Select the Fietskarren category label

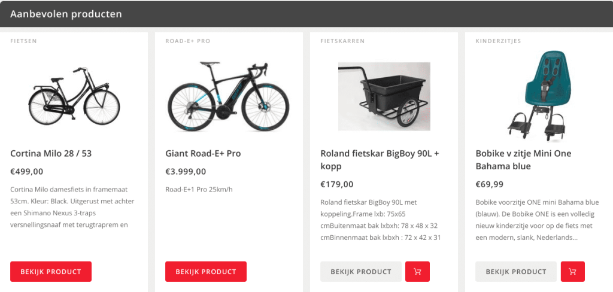pyautogui.click(x=342, y=41)
